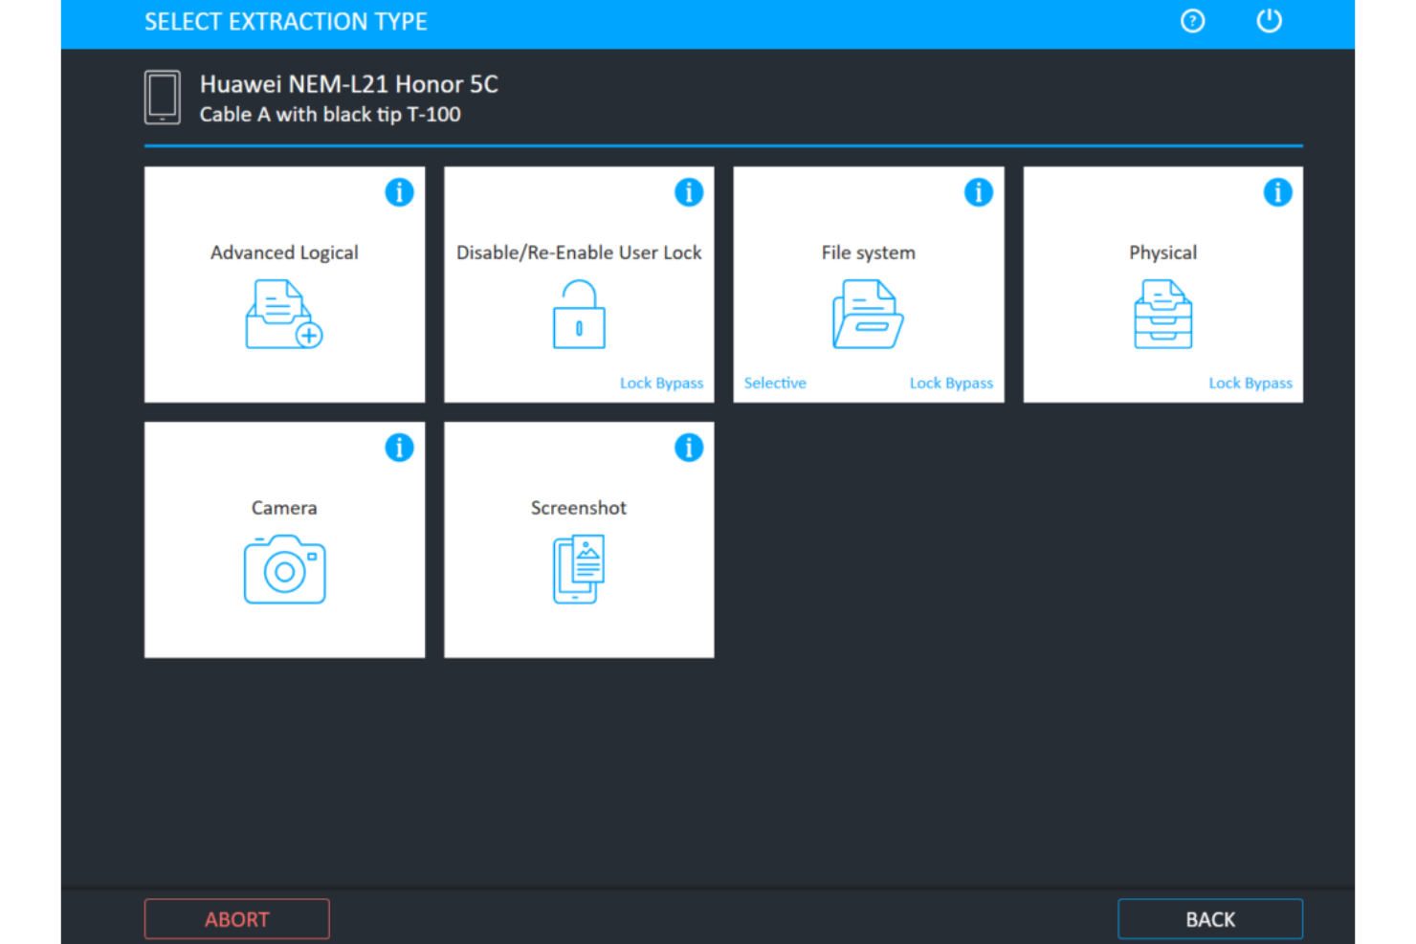Click the phone device icon near Huawei
Screen dimensions: 1416x944
coord(163,98)
